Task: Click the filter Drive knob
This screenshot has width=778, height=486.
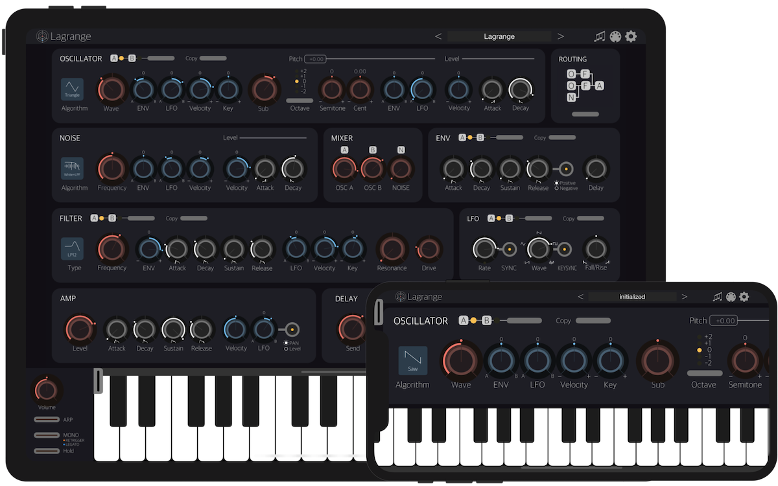Action: (x=428, y=249)
